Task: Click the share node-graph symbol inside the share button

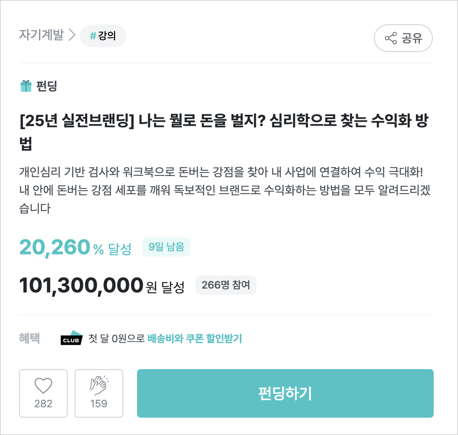Action: point(391,38)
